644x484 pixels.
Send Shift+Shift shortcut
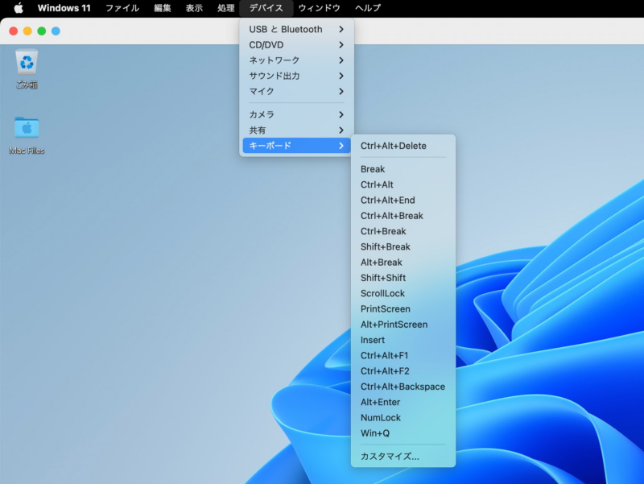click(403, 278)
